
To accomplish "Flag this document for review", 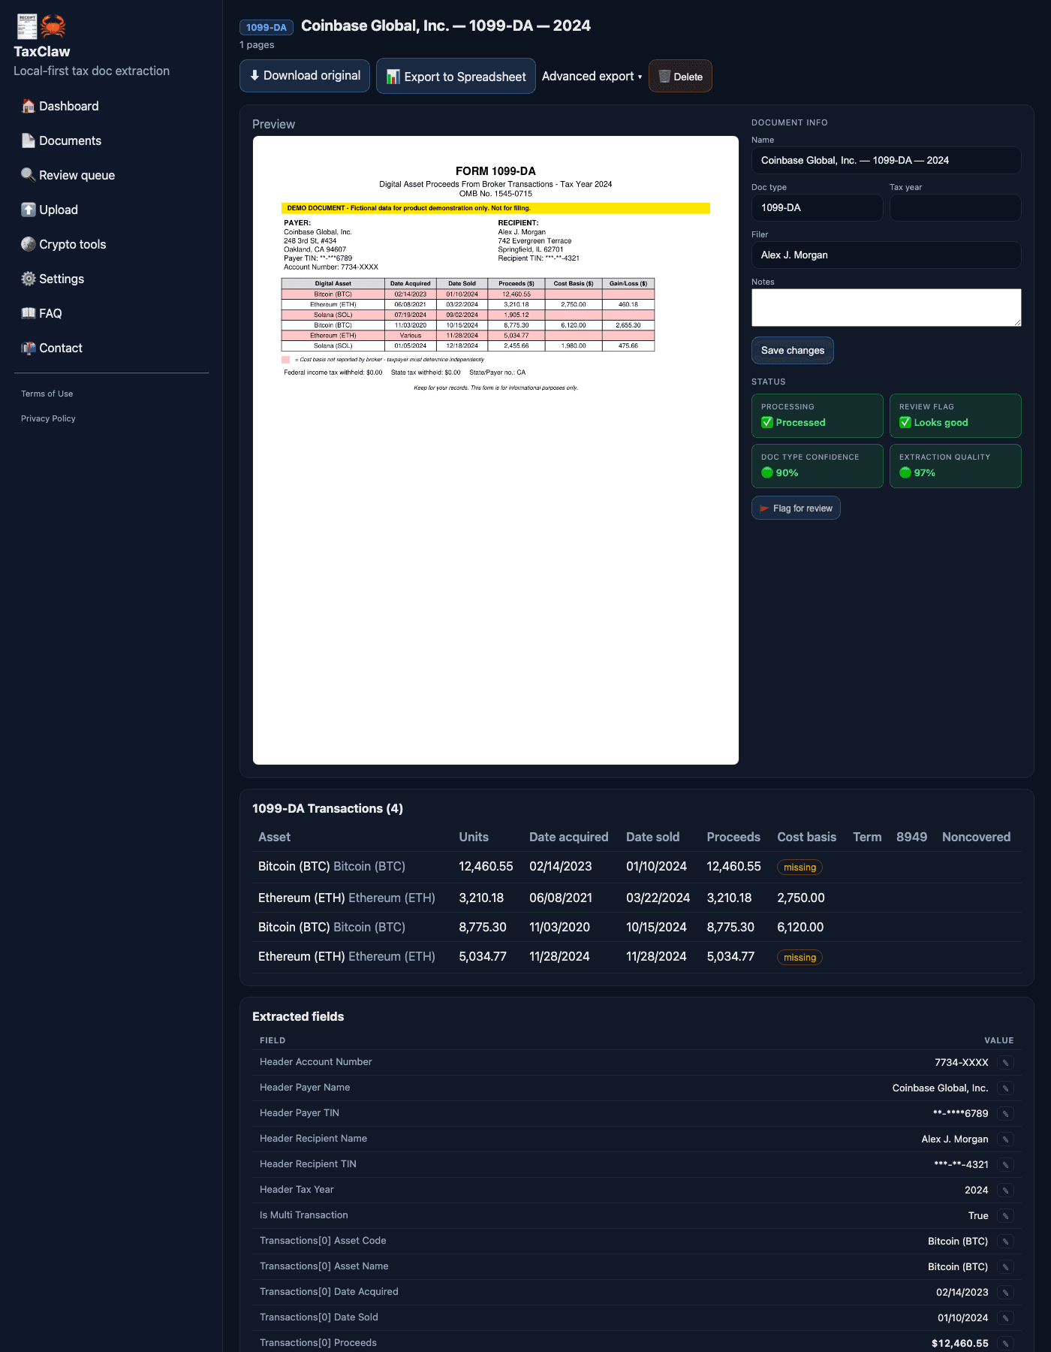I will (796, 508).
